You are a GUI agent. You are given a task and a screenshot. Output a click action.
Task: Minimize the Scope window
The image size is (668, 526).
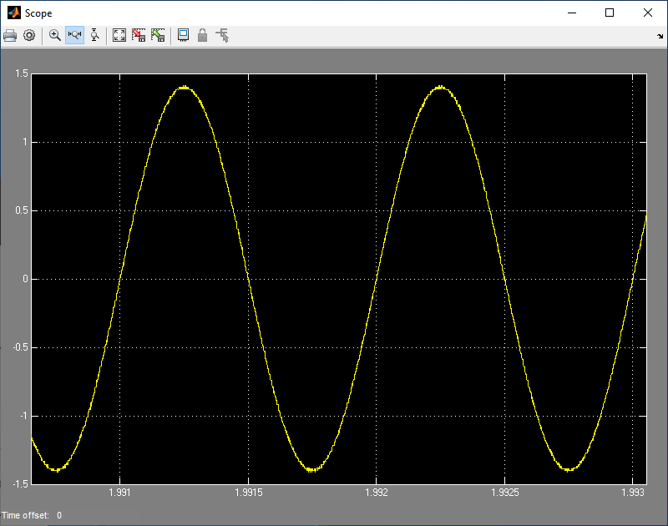[571, 13]
